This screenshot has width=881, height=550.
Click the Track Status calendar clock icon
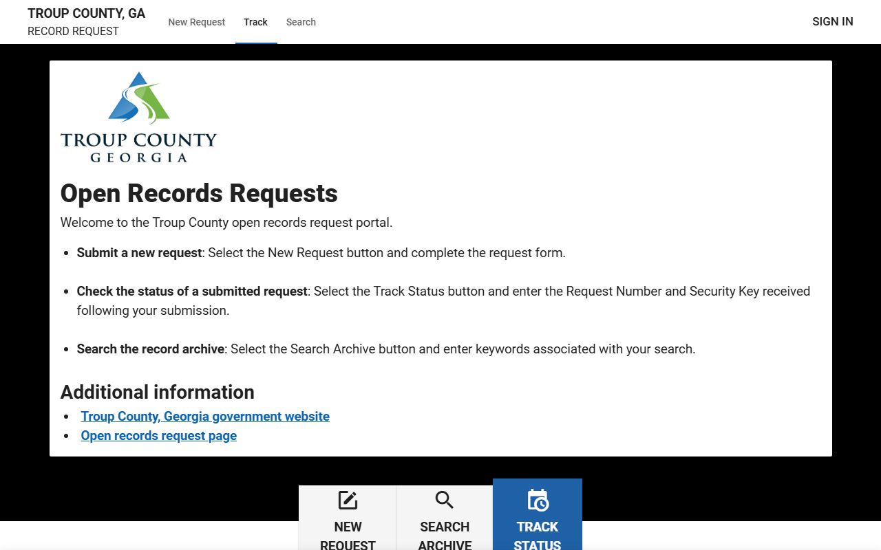[538, 500]
